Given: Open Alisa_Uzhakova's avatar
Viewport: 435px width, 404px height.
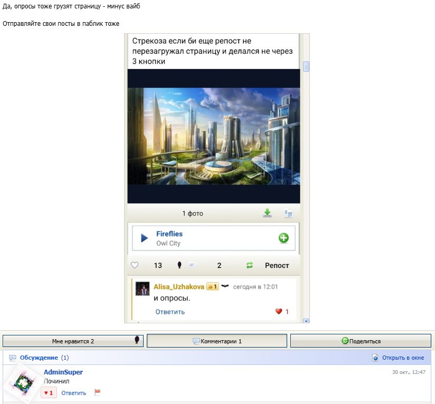Looking at the screenshot, I should (x=143, y=288).
